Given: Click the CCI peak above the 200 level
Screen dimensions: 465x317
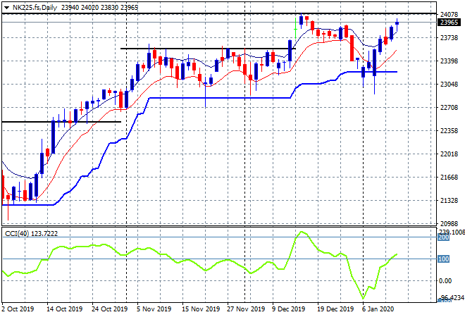Looking at the screenshot, I should (x=302, y=232).
